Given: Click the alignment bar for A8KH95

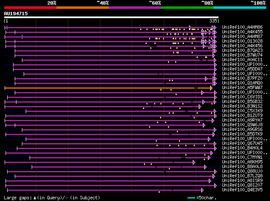Looking at the screenshot, I should (100, 163).
